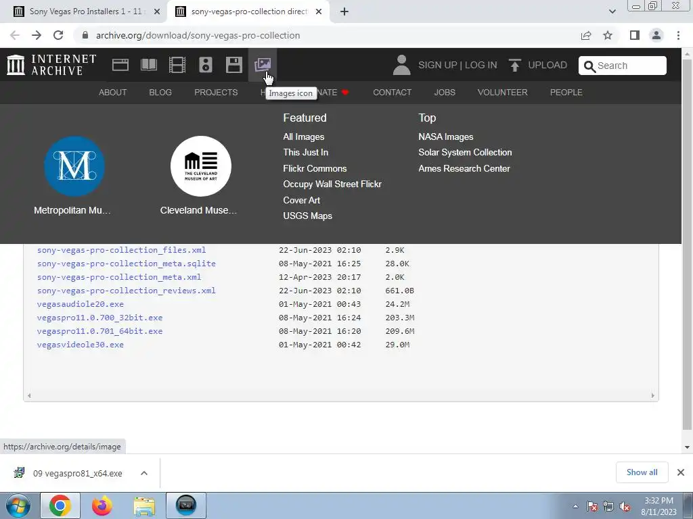693x519 pixels.
Task: Expand the tab search dropdown arrow
Action: [612, 11]
